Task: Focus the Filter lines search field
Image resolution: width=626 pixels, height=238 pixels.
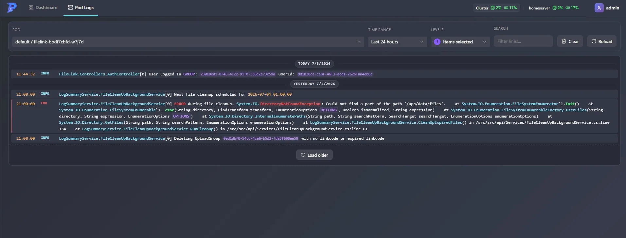Action: 523,41
